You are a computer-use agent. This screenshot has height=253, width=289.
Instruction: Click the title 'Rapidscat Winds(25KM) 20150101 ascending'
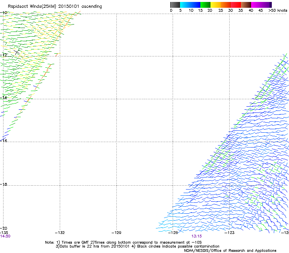click(55, 7)
